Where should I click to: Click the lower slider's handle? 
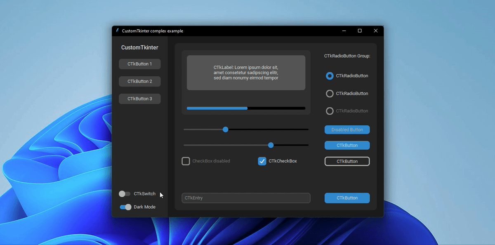tap(271, 145)
